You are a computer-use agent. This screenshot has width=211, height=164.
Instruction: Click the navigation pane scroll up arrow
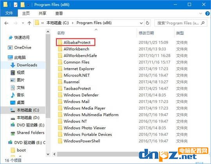(48, 32)
